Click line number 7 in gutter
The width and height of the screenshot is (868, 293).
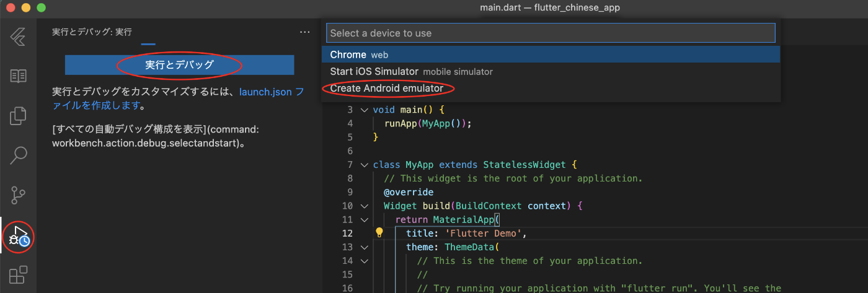[x=350, y=165]
